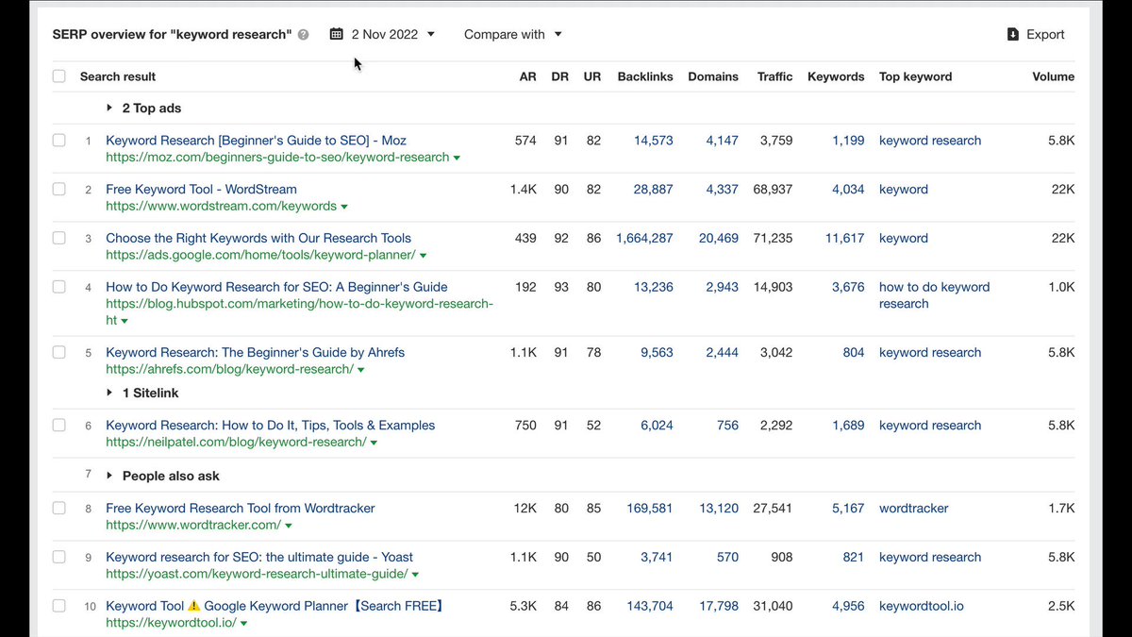Open the https://www.wordtracker.com/ URL link
The image size is (1132, 637).
coord(193,526)
